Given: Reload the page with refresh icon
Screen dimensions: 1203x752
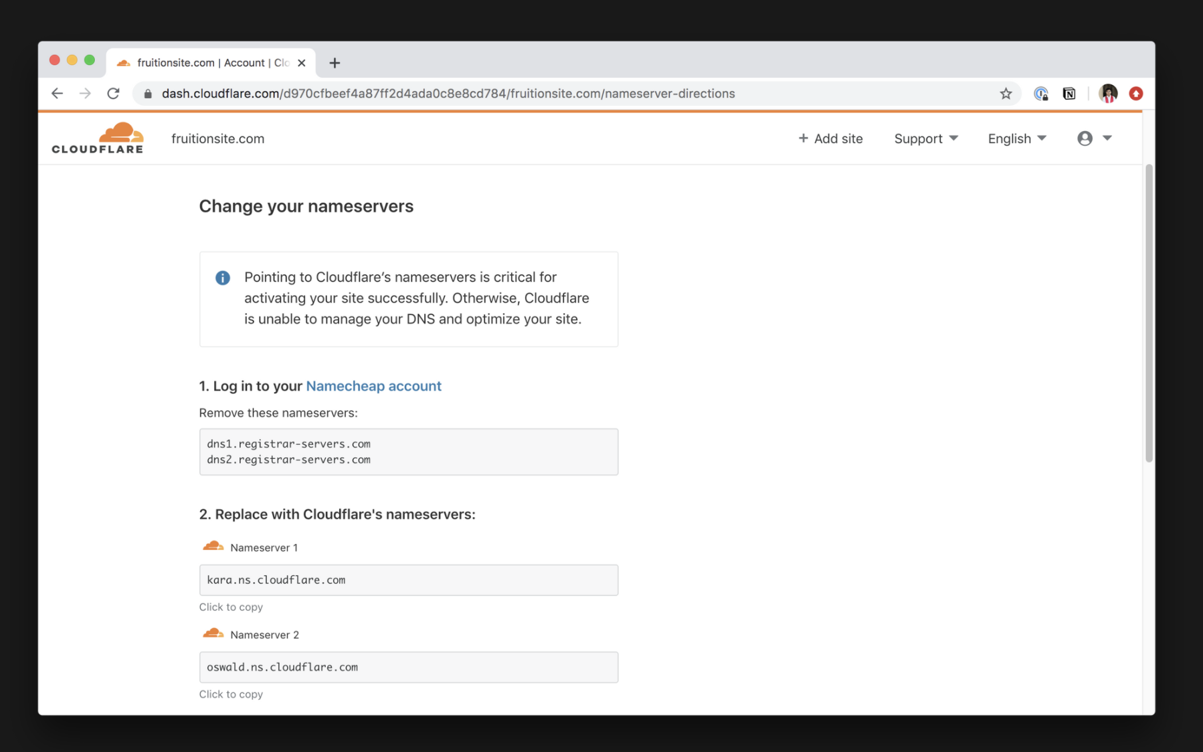Looking at the screenshot, I should 114,94.
